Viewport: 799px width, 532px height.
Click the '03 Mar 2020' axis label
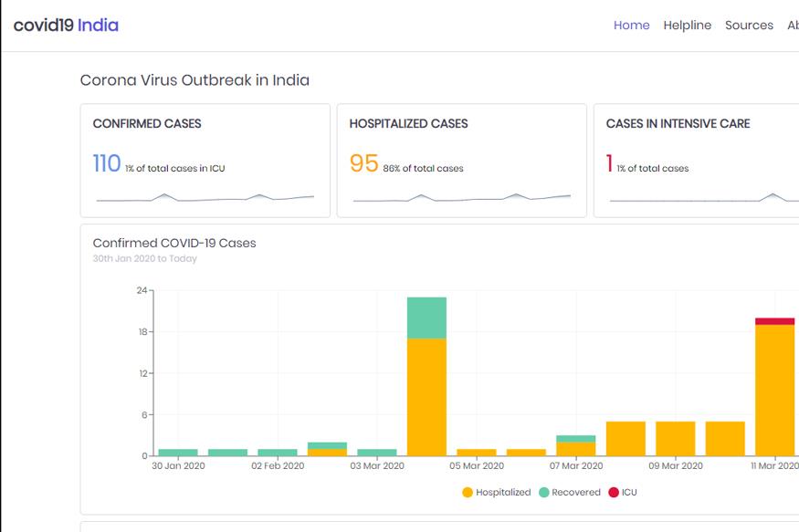377,465
